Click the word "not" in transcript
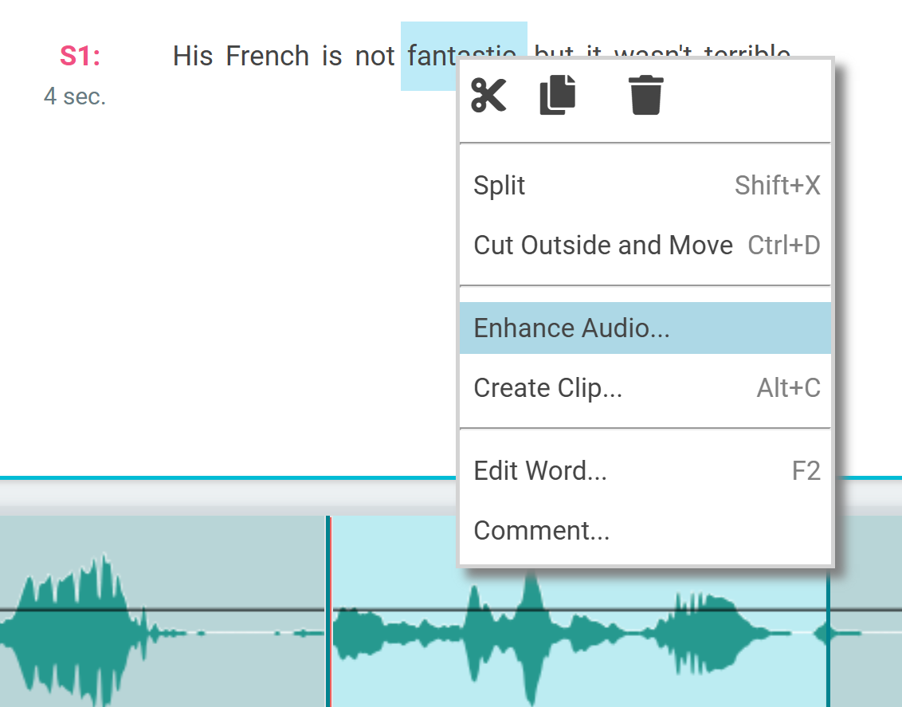 click(x=375, y=57)
